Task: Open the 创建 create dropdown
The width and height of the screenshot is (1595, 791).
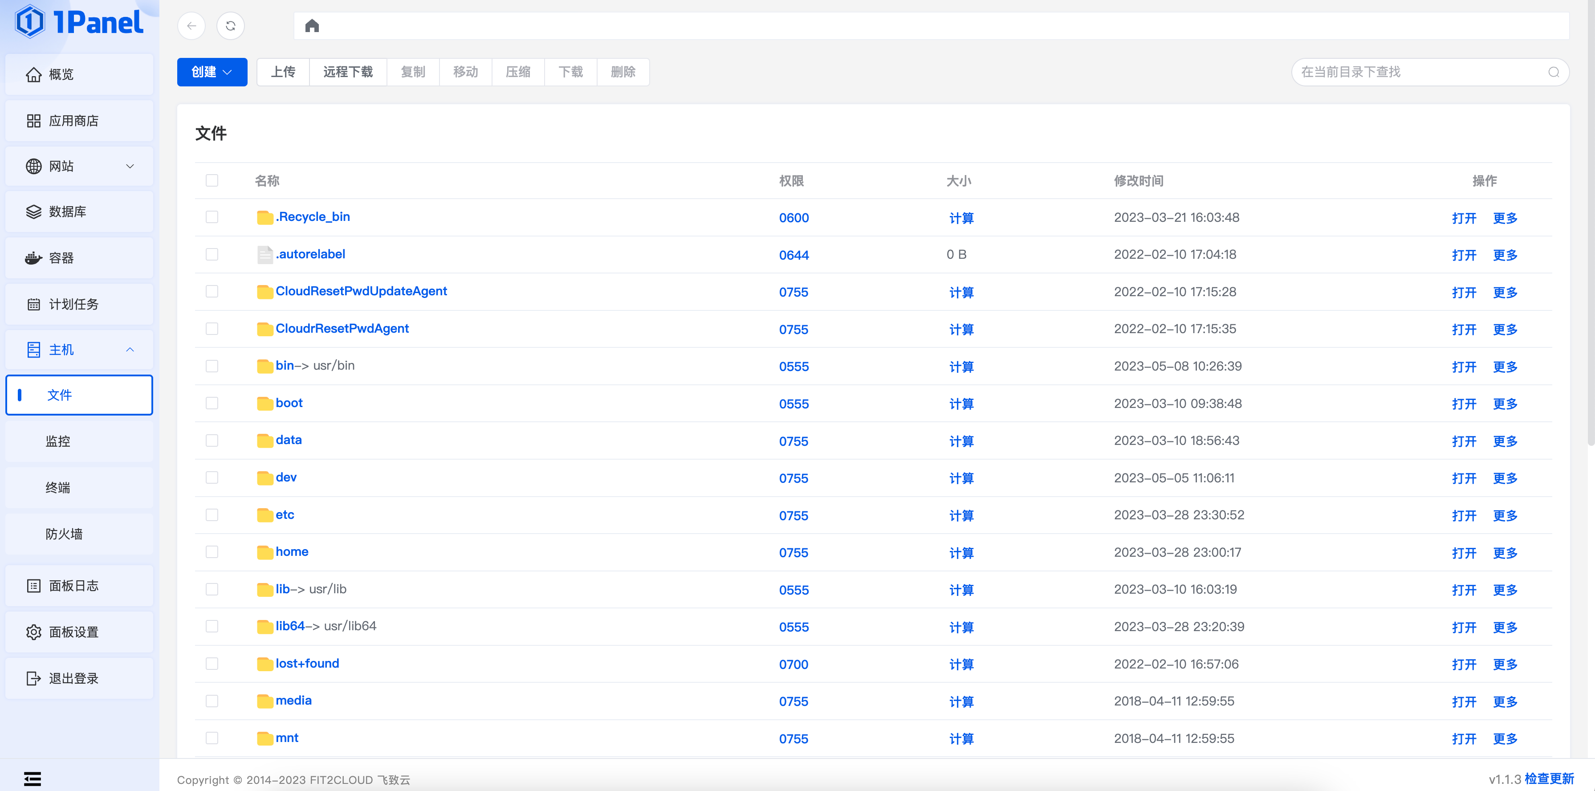Action: point(212,72)
